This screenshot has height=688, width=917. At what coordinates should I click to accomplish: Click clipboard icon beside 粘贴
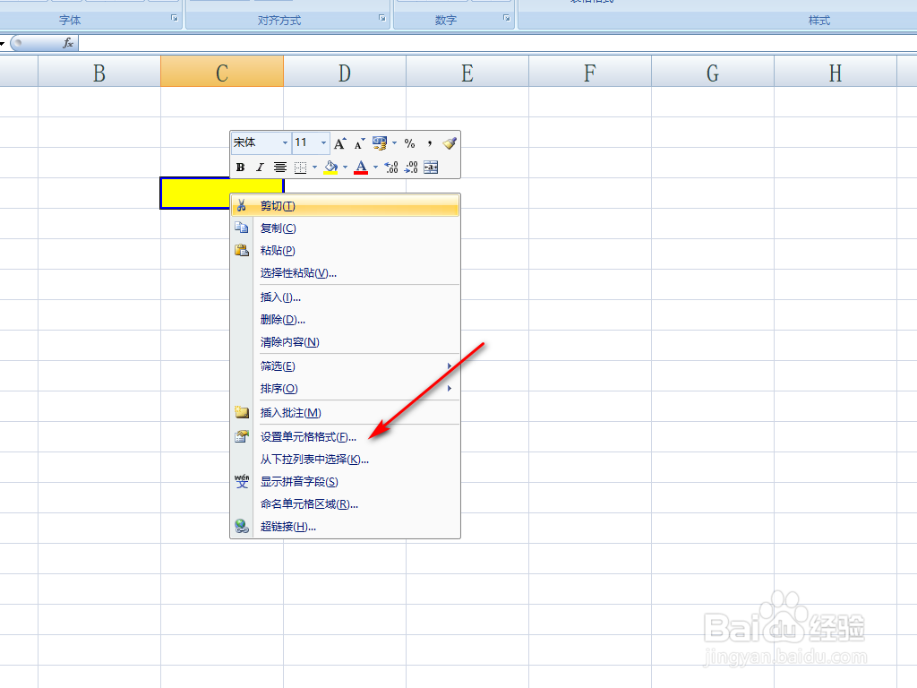click(242, 250)
